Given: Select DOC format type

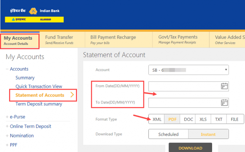Looking at the screenshot, I should 188,119.
